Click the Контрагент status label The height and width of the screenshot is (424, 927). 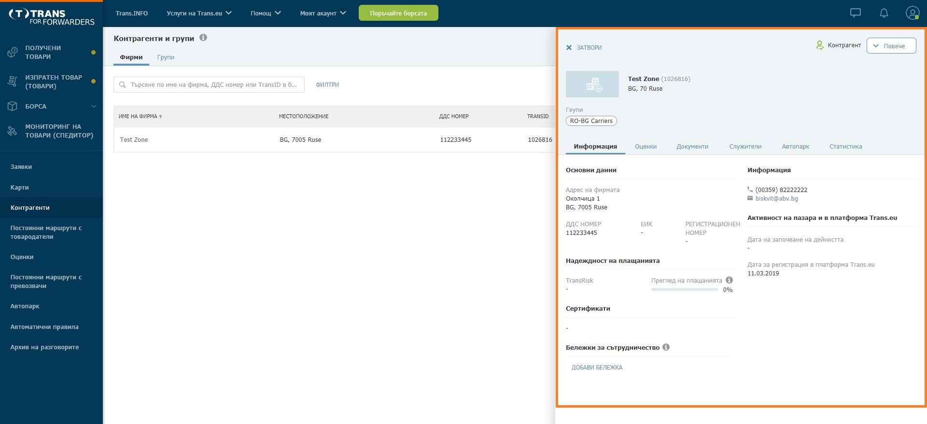844,45
